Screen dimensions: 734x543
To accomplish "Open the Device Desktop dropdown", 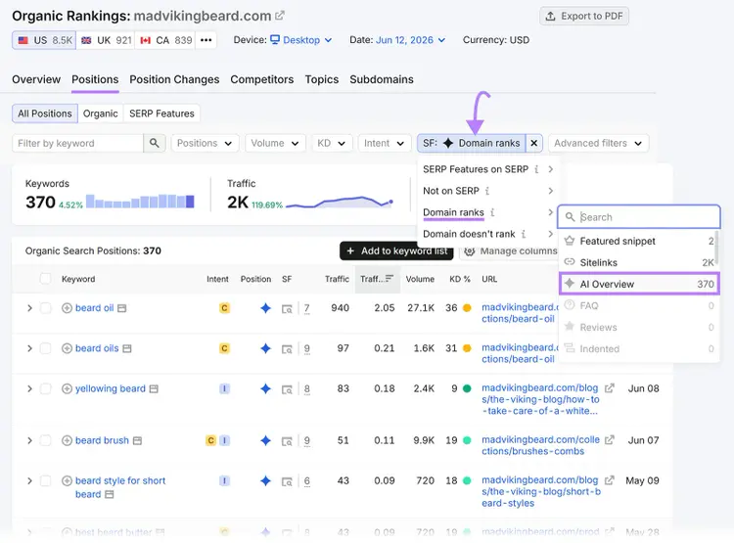I will 301,40.
